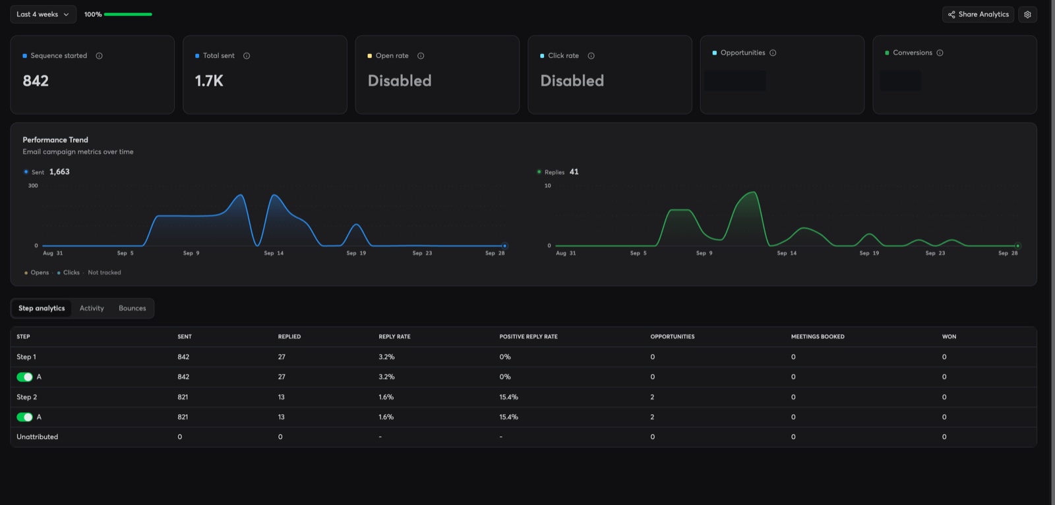The height and width of the screenshot is (505, 1055).
Task: Click the Sequence started value 842
Action: pos(36,81)
